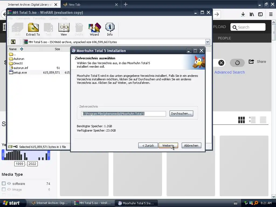Switch to tile grid view icon
Viewport: 276px width, 207px height.
coord(241,120)
